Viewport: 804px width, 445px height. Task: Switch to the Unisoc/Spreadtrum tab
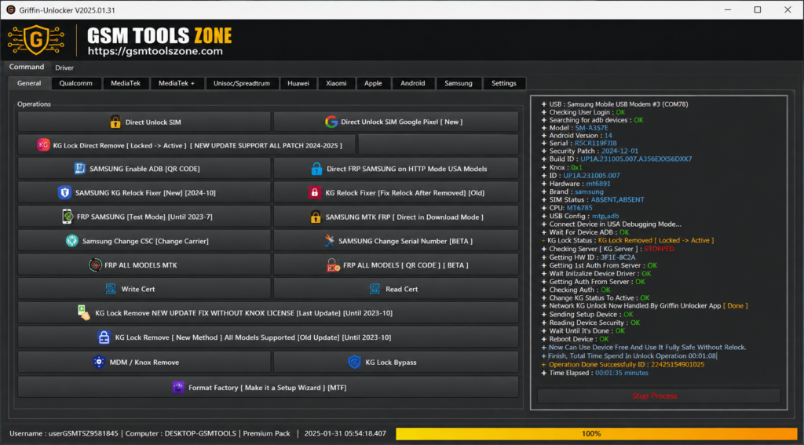pyautogui.click(x=242, y=83)
